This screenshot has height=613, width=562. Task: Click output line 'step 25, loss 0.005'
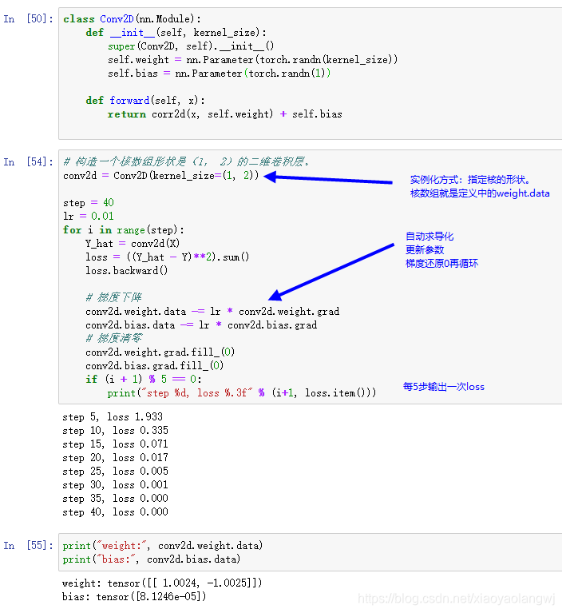click(x=115, y=471)
